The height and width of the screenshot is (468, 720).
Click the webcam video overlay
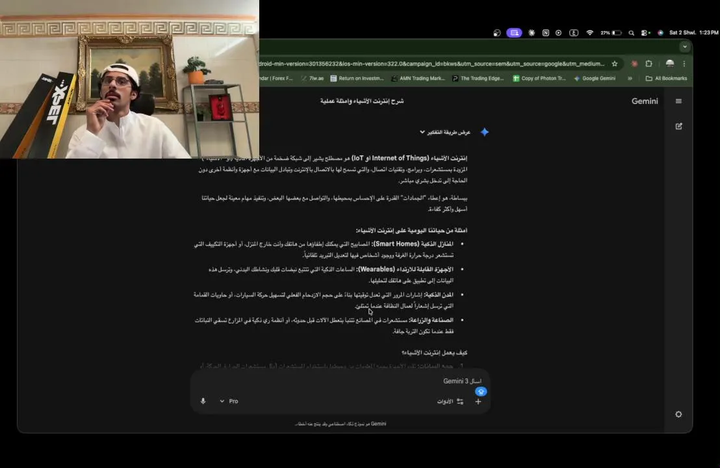pos(129,79)
